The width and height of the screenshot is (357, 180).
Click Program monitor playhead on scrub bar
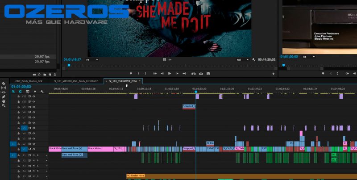(69, 65)
